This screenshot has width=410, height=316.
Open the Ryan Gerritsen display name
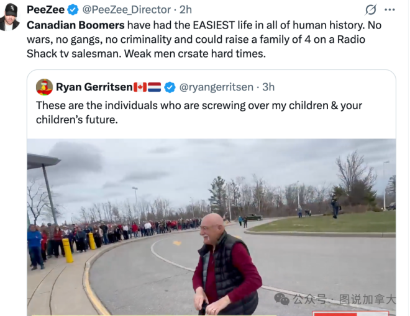click(x=94, y=87)
